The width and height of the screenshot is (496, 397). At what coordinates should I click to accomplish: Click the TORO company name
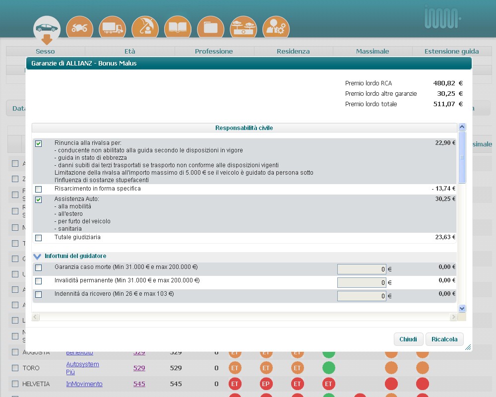point(31,368)
